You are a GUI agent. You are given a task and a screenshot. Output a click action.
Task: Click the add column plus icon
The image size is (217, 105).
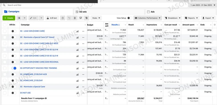tap(215, 25)
